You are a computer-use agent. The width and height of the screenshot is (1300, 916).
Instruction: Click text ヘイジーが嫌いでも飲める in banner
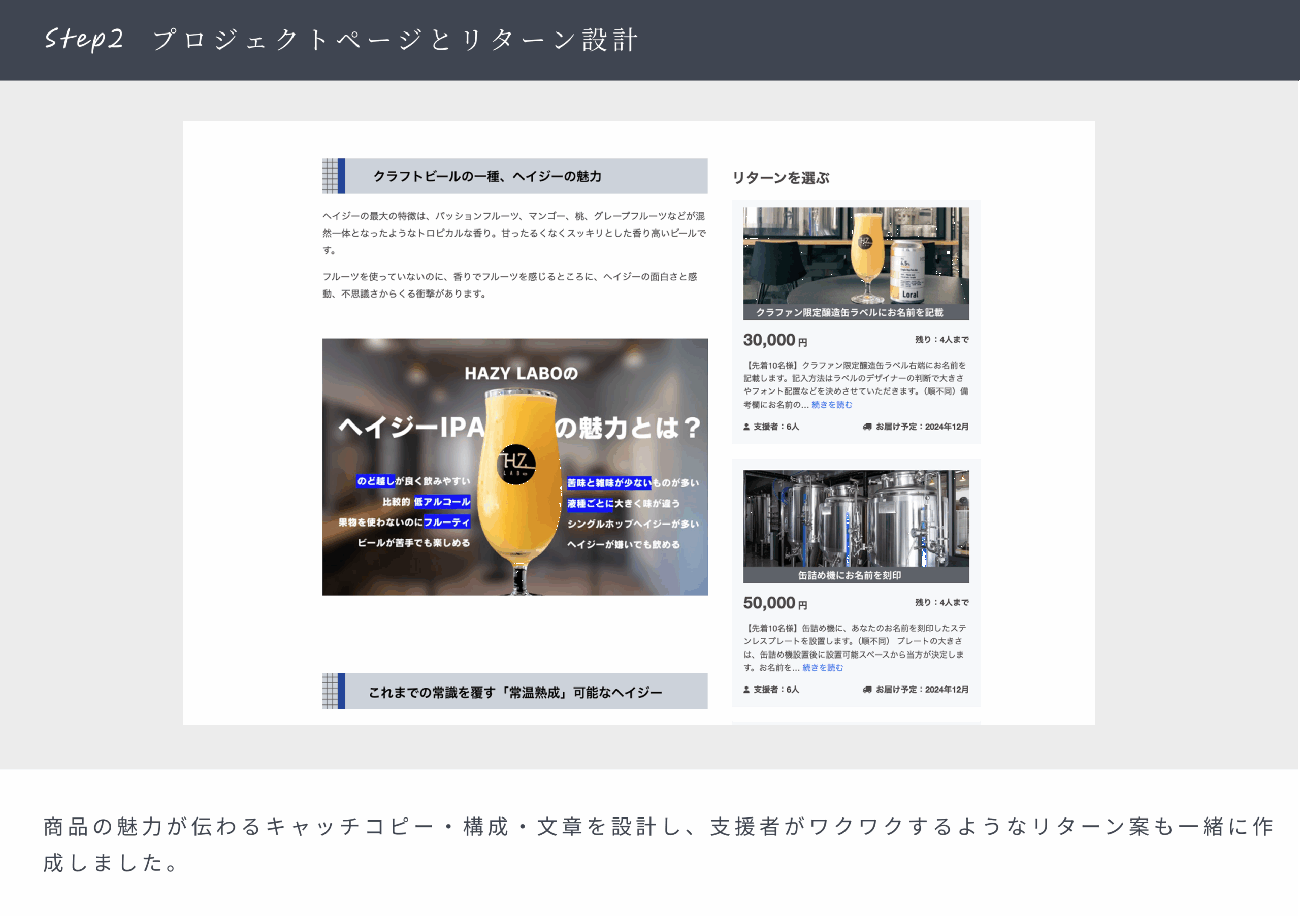point(624,544)
